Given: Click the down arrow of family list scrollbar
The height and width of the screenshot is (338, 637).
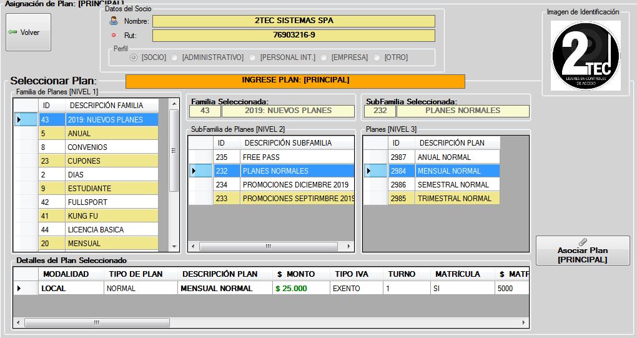Looking at the screenshot, I should 174,247.
